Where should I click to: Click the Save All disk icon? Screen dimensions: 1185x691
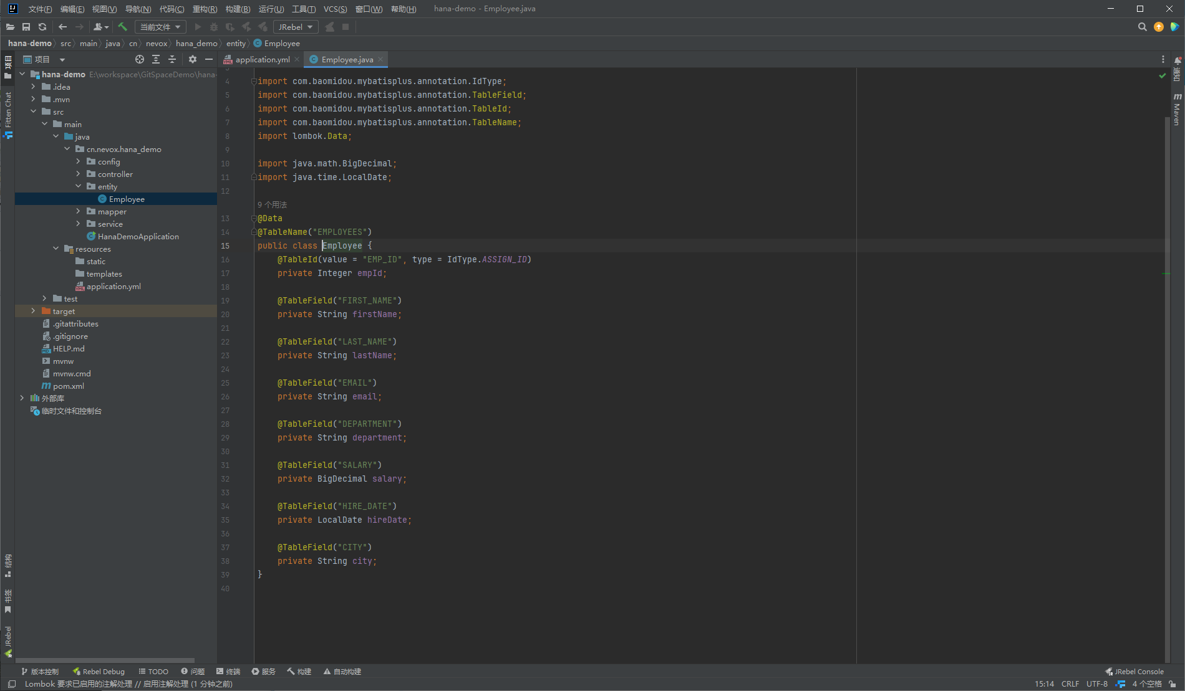pos(26,27)
